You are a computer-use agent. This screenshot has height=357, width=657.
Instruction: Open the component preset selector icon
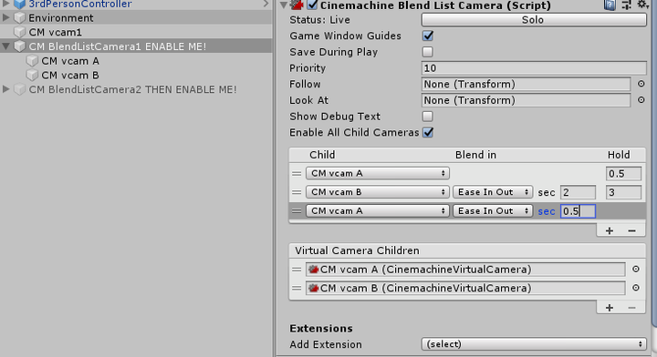(626, 5)
